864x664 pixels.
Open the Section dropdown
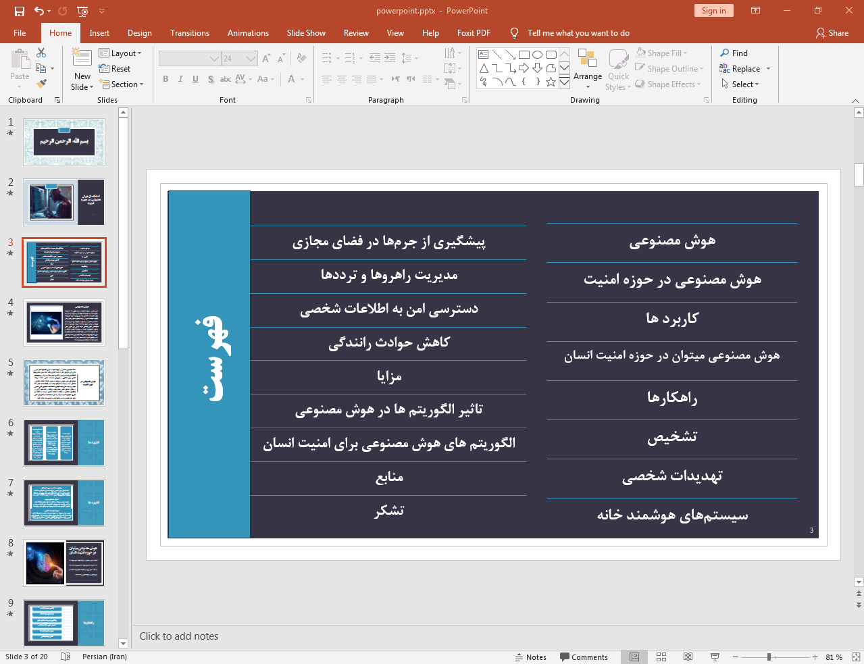pos(122,84)
